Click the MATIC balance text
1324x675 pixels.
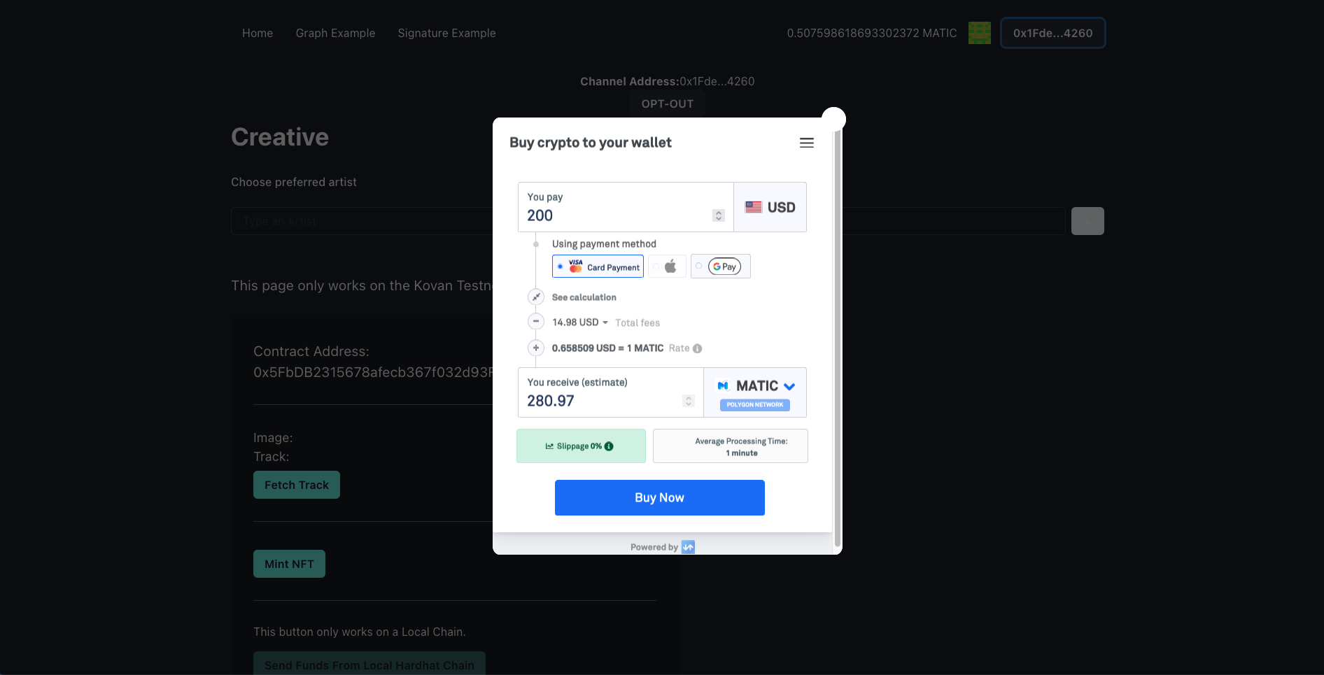(872, 33)
